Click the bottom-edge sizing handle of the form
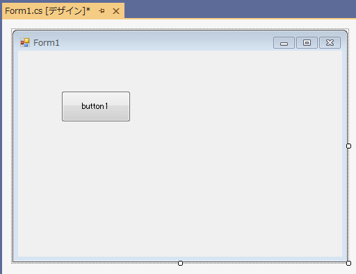Screen dimensions: 356x274 180,263
